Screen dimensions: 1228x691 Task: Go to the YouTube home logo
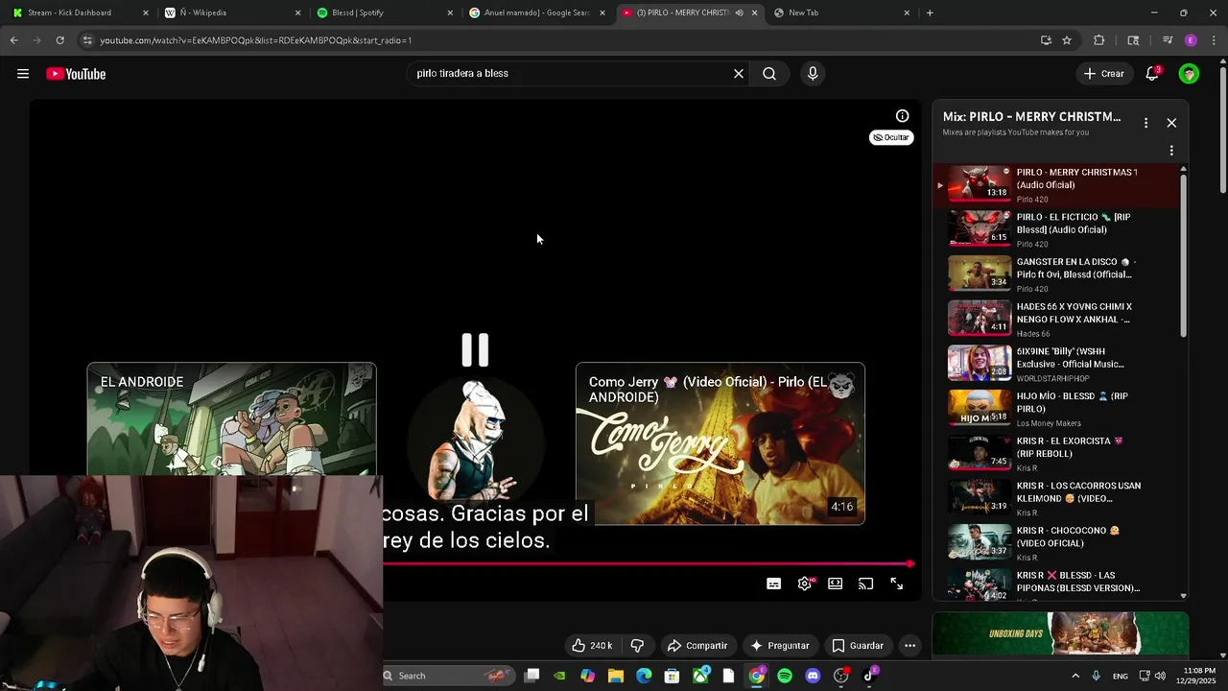click(76, 74)
